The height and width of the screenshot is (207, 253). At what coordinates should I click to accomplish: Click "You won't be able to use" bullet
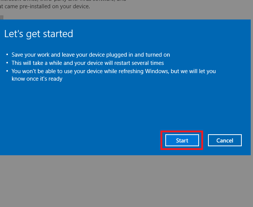pyautogui.click(x=114, y=75)
